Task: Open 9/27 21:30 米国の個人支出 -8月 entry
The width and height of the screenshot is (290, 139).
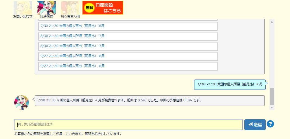Action: [x=128, y=66]
